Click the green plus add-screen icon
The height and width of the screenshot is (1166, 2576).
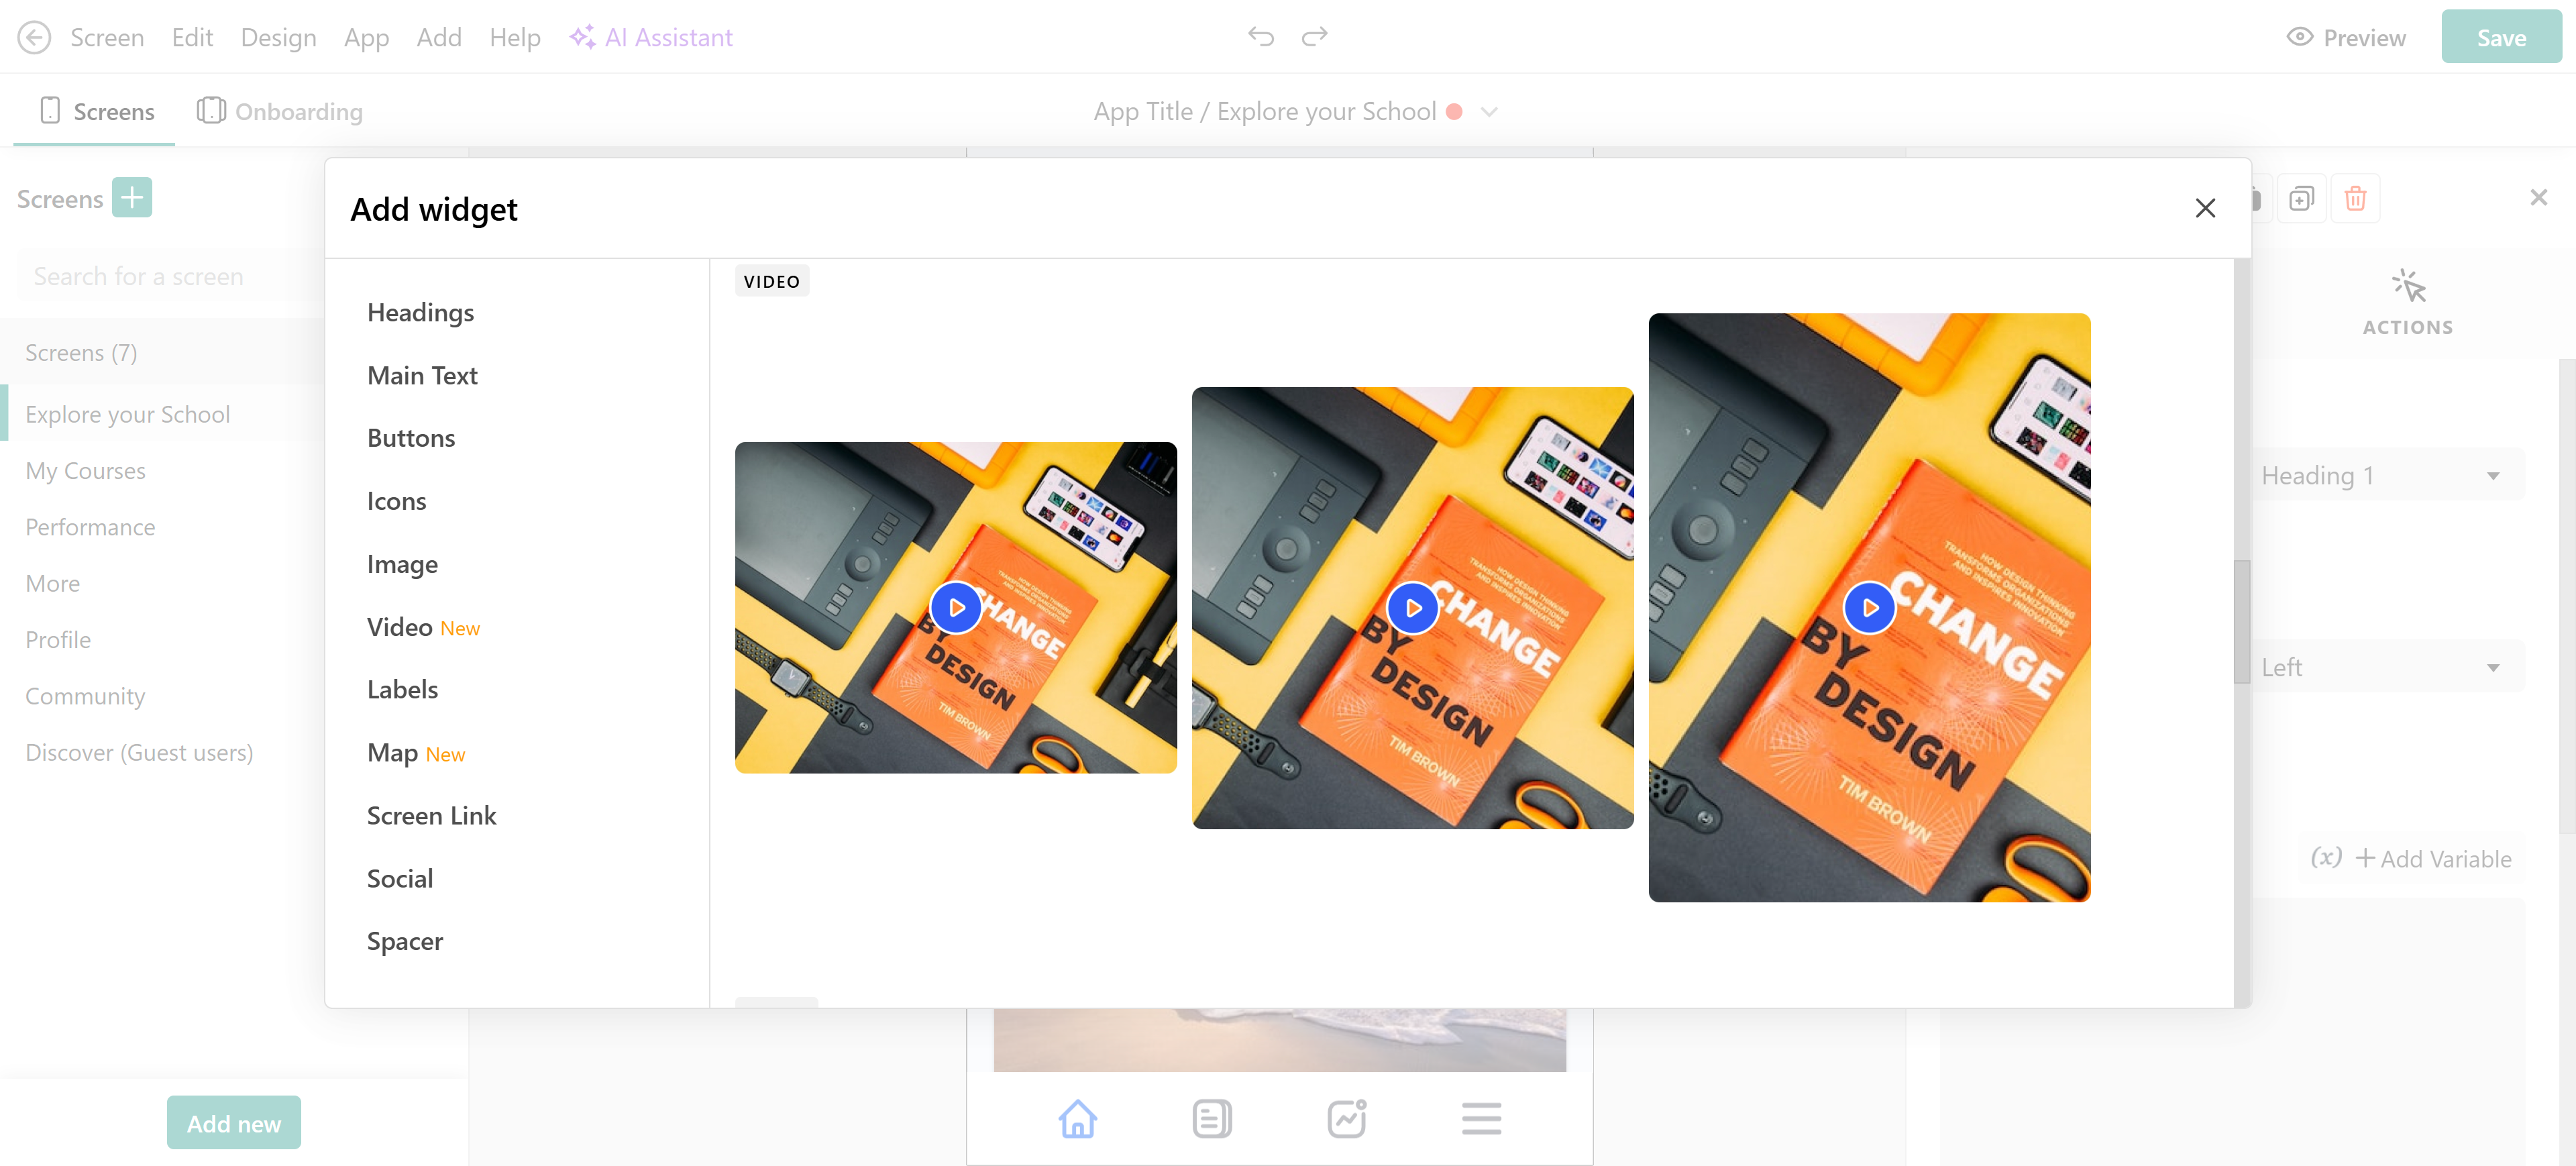tap(132, 198)
